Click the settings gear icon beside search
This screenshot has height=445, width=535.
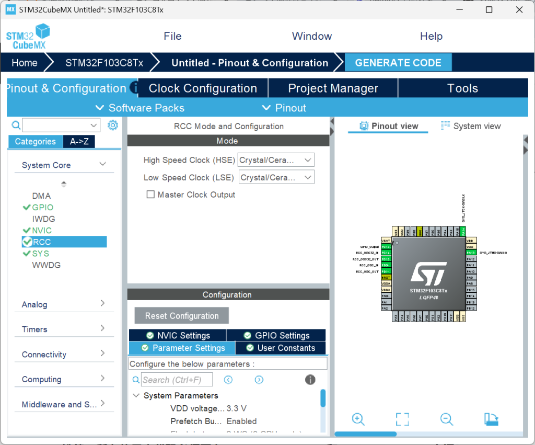click(x=112, y=125)
